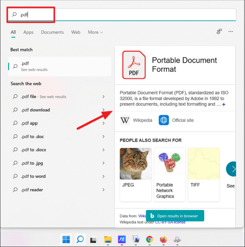Click the Wikipedia W icon
The height and width of the screenshot is (247, 245).
(125, 120)
